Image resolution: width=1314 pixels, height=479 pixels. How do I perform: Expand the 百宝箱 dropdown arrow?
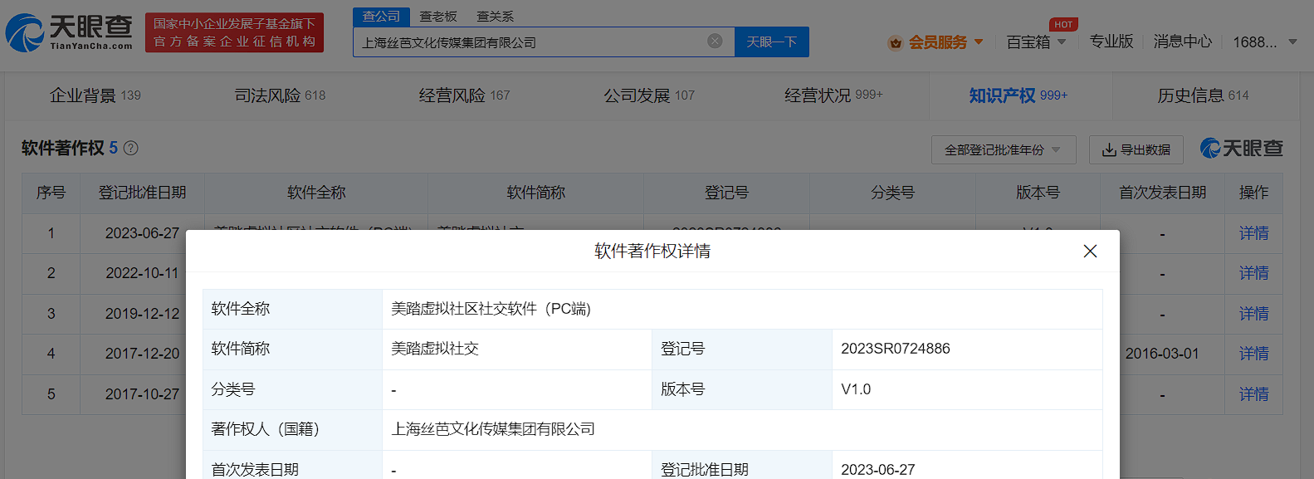(1062, 42)
